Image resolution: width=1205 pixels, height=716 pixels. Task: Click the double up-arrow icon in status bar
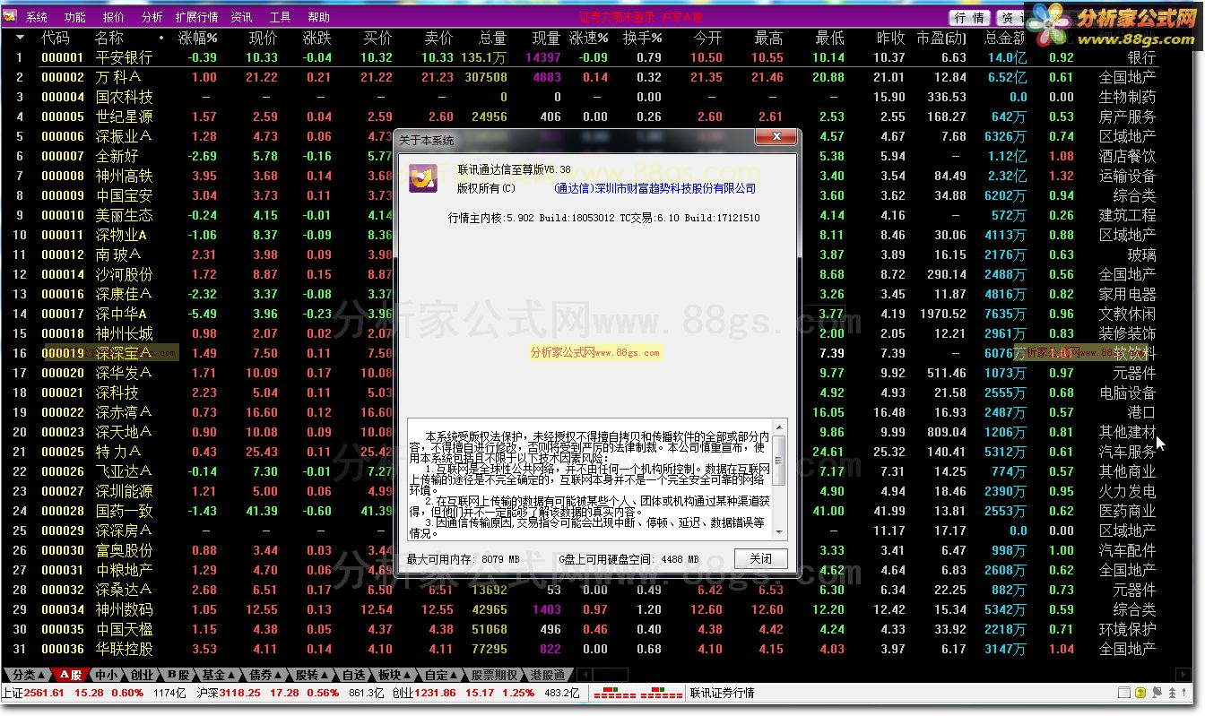(x=1171, y=693)
